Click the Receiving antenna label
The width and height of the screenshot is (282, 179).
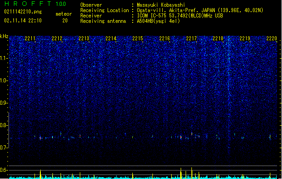[x=103, y=21]
